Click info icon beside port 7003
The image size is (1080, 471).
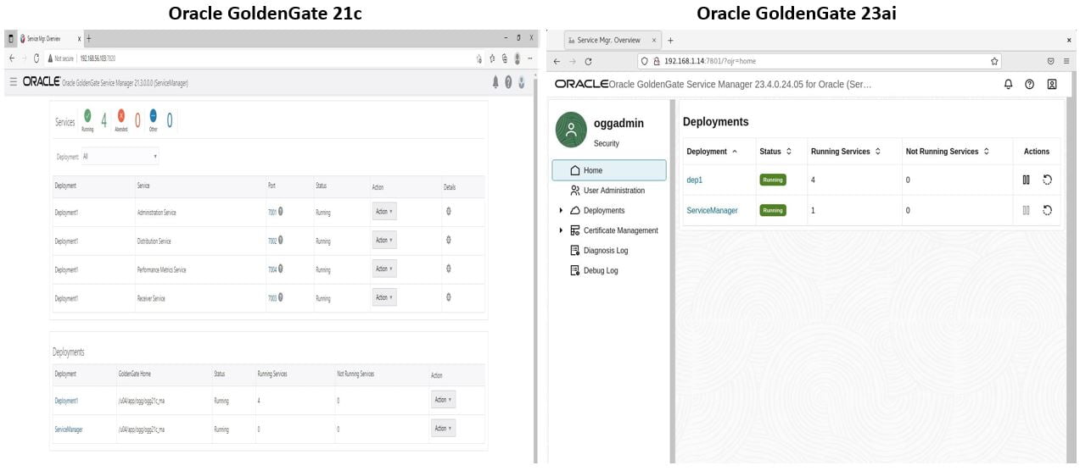(281, 297)
